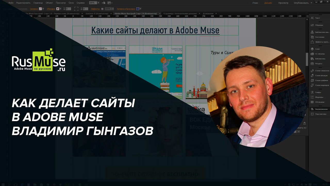Open the Объект menu

[x=49, y=3]
